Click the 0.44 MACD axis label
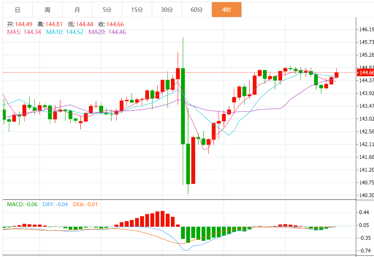The image size is (374, 257). 364,212
